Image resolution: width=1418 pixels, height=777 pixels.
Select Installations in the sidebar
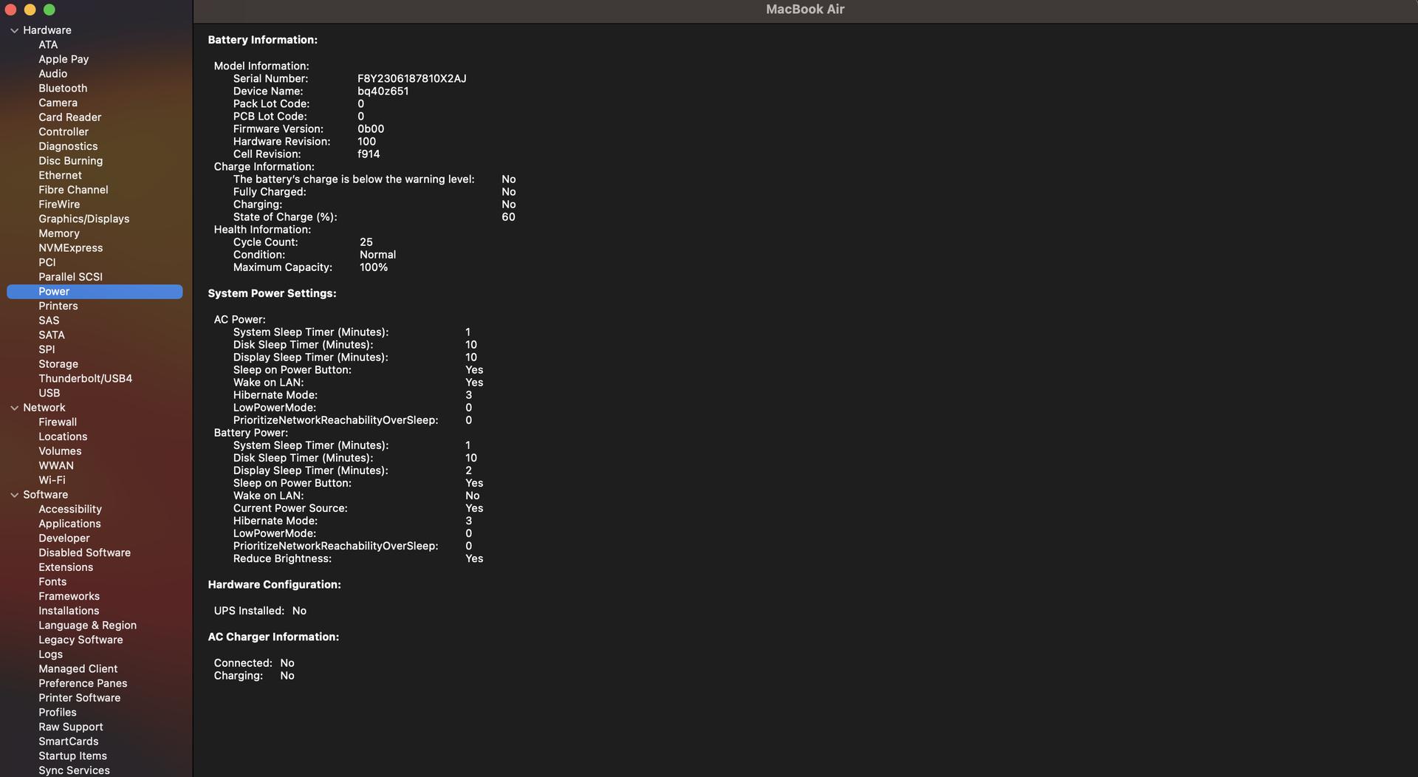click(69, 611)
